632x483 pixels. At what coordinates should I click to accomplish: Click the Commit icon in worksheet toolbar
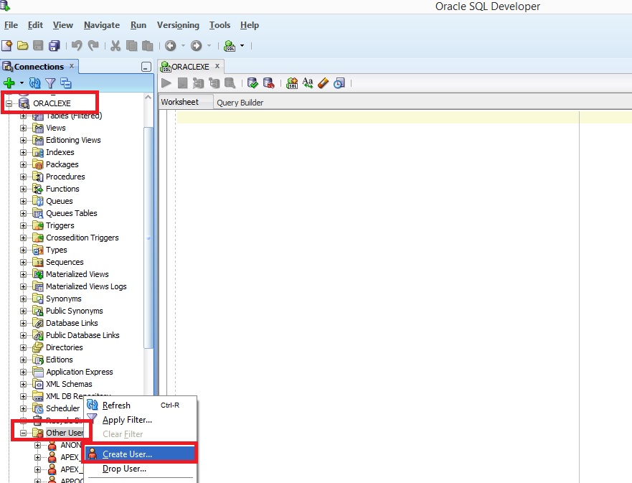pyautogui.click(x=253, y=83)
